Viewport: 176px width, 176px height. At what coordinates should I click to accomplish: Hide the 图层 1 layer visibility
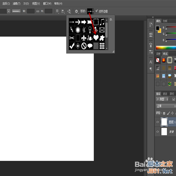158,122
